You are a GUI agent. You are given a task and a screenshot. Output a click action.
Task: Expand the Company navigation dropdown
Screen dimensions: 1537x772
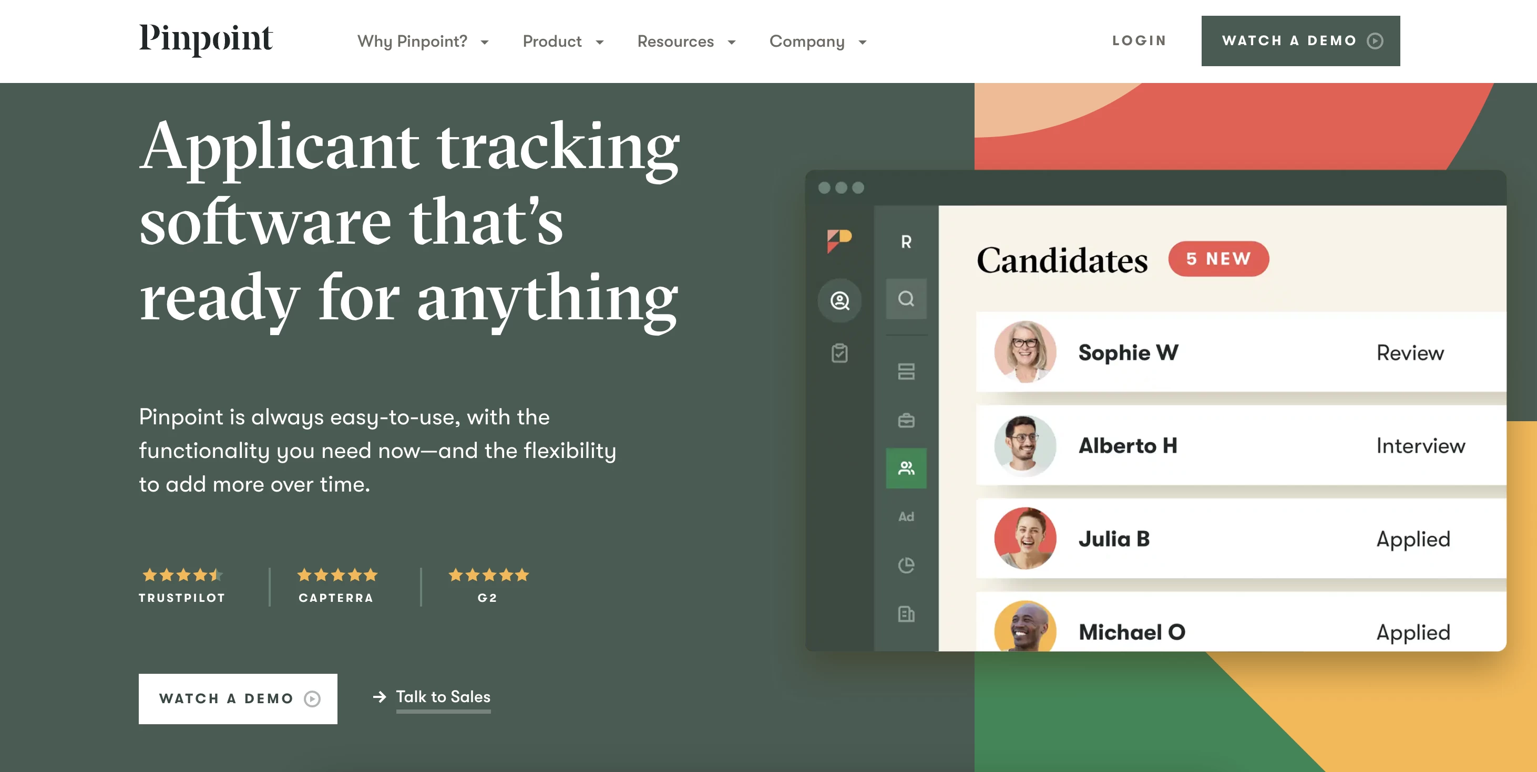[x=821, y=41]
